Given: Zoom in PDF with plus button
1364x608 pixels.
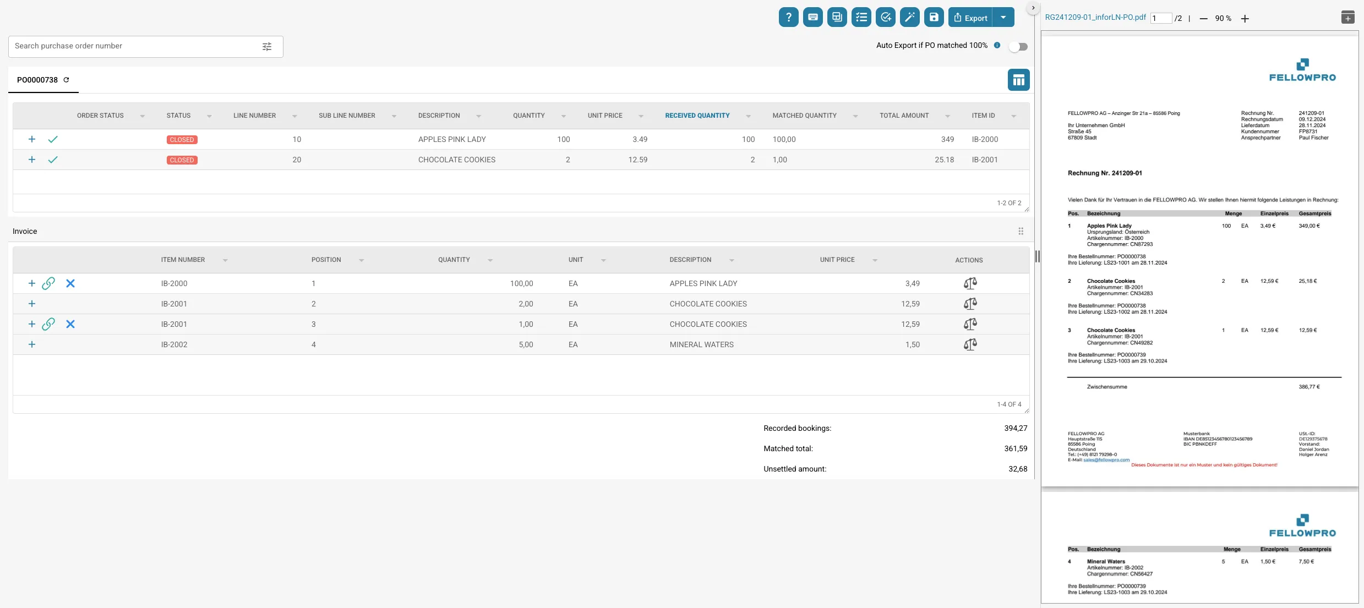Looking at the screenshot, I should [x=1245, y=19].
